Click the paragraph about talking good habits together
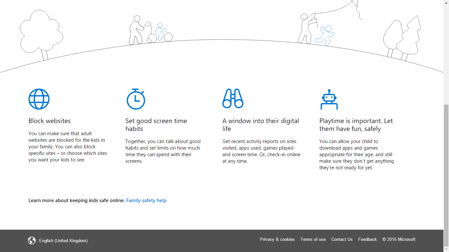Viewport: 449px width, 252px height. point(163,151)
